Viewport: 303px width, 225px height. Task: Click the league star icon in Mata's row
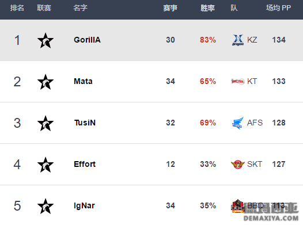tap(46, 82)
